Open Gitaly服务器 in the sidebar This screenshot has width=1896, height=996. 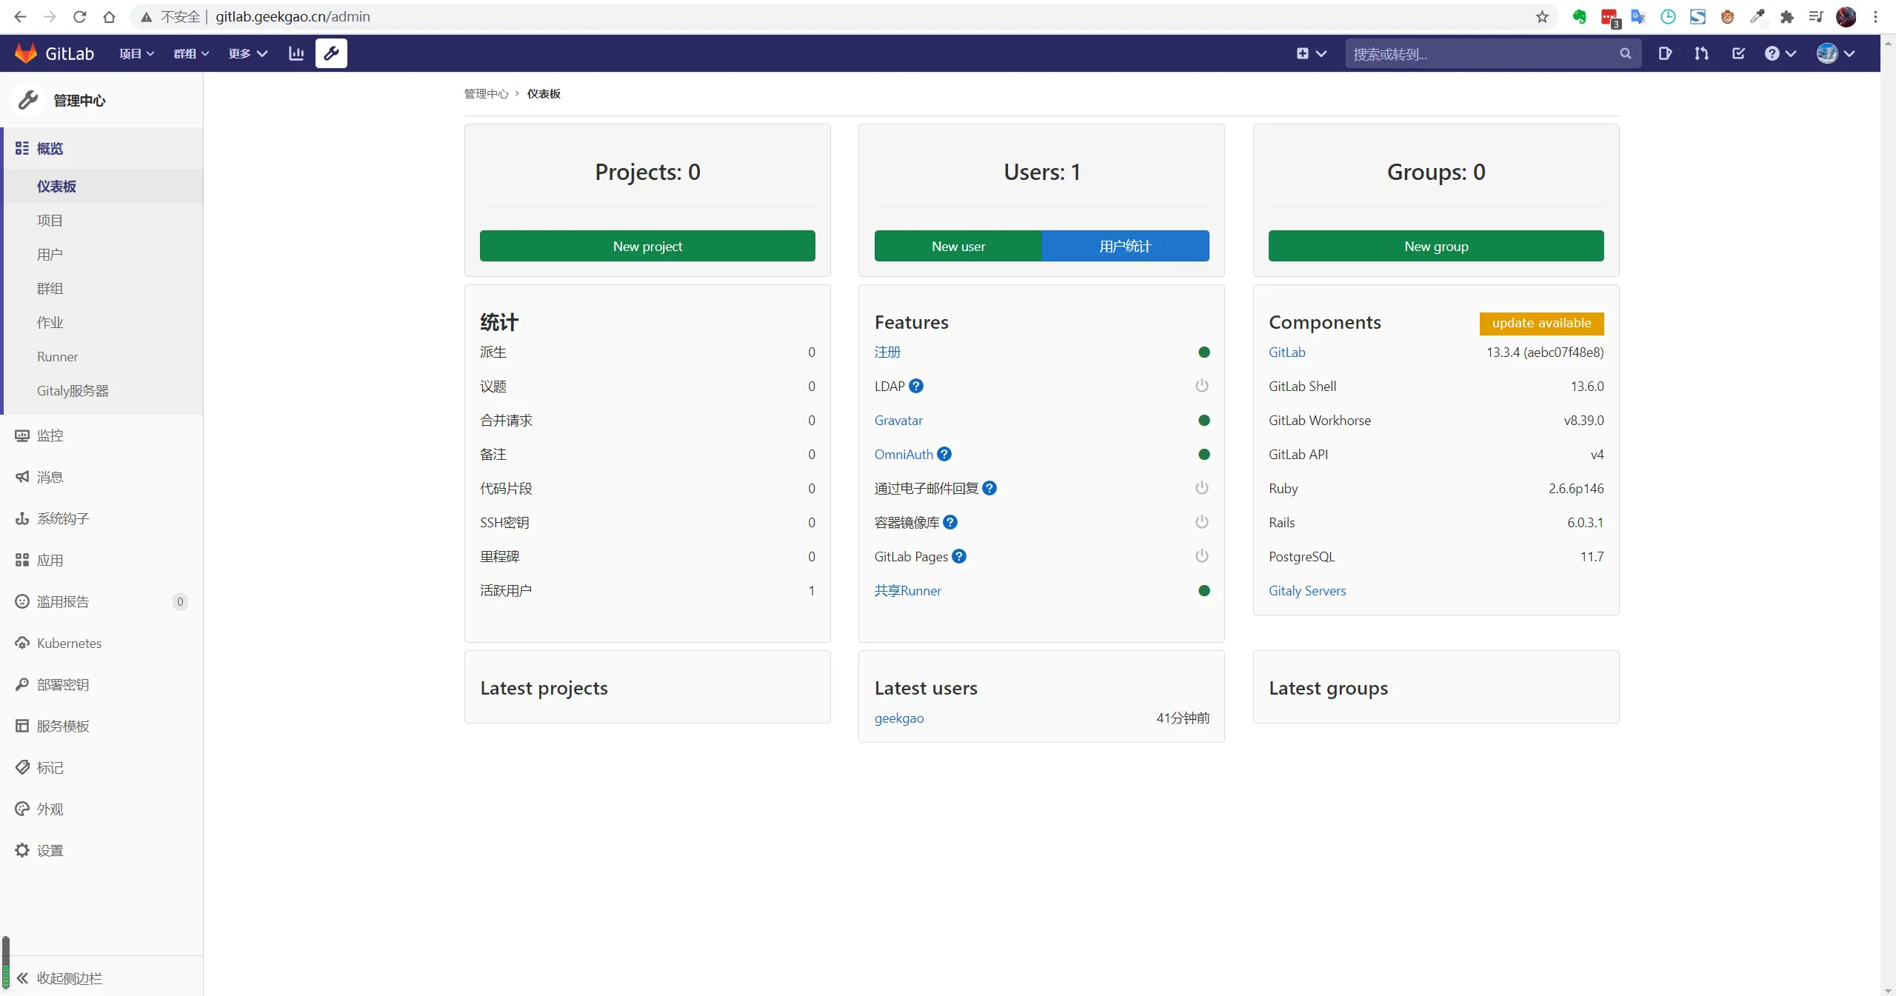pos(103,390)
